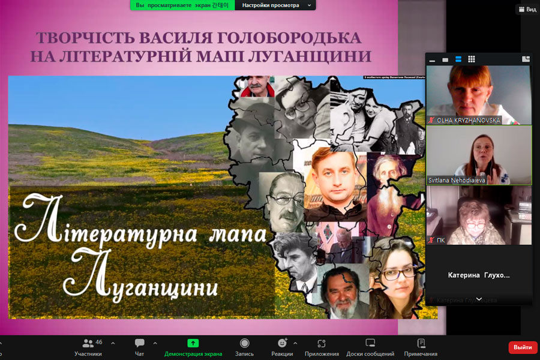Open the Реакции reactions menu
This screenshot has width=540, height=360.
(x=282, y=347)
